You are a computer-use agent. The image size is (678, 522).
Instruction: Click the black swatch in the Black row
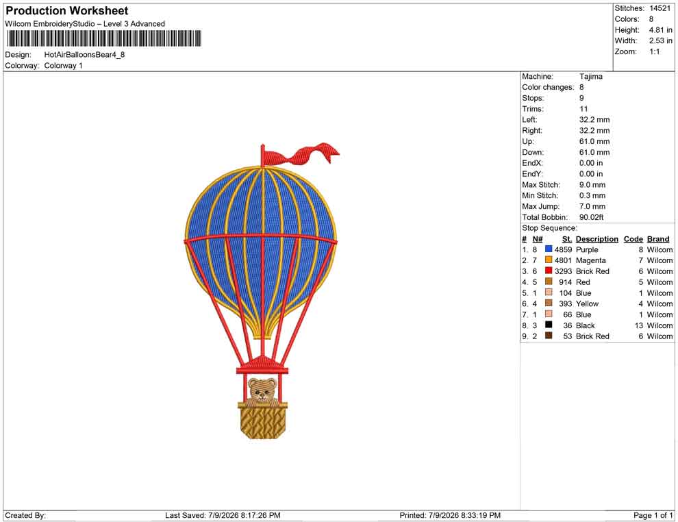pos(549,325)
